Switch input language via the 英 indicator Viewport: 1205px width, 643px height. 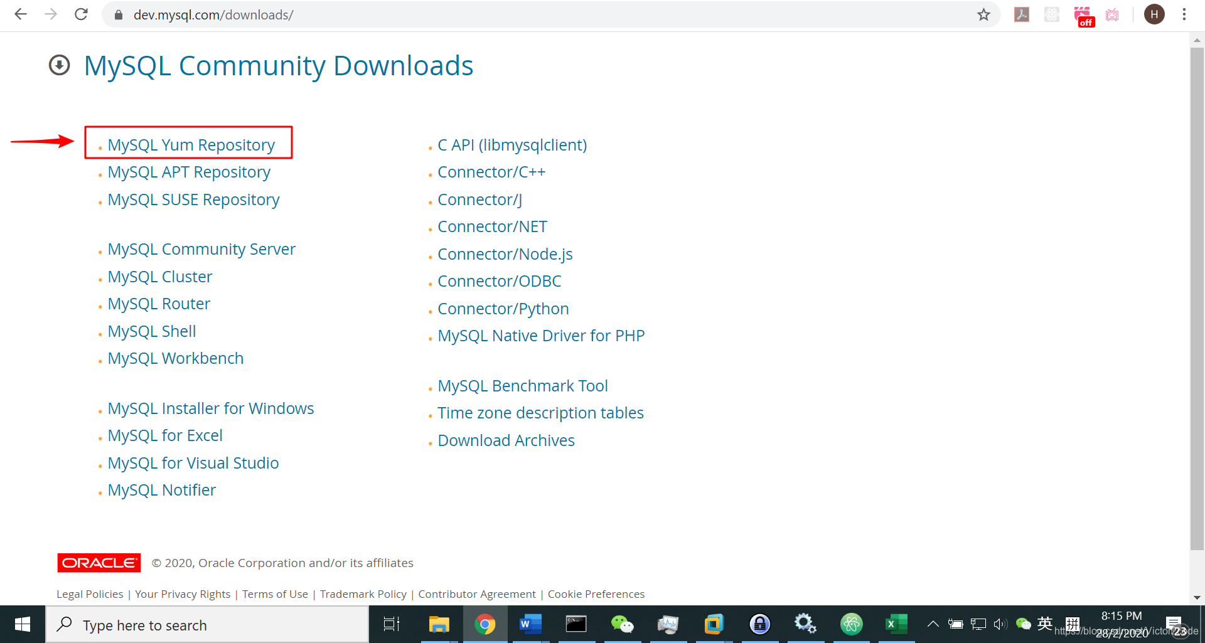click(1045, 624)
